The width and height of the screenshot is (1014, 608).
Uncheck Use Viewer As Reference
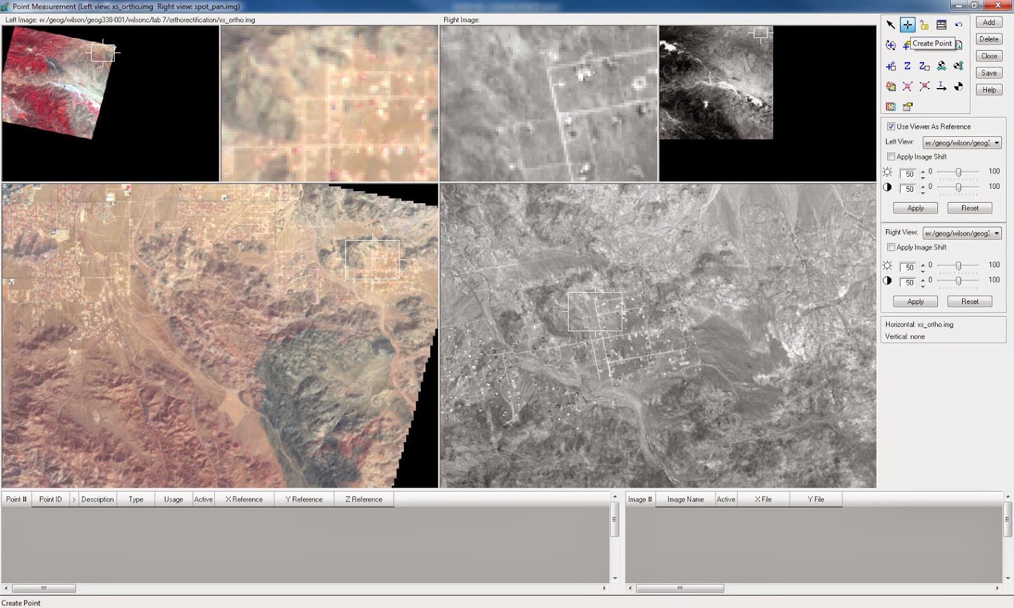(891, 127)
